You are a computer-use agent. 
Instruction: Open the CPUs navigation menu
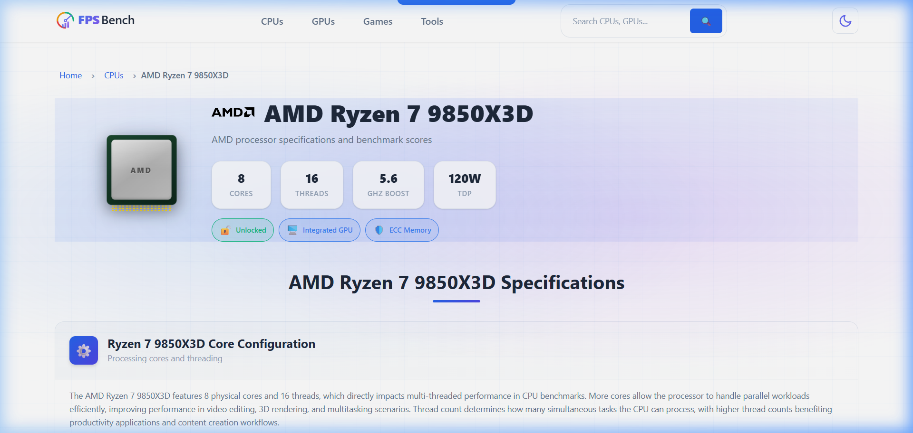point(272,21)
